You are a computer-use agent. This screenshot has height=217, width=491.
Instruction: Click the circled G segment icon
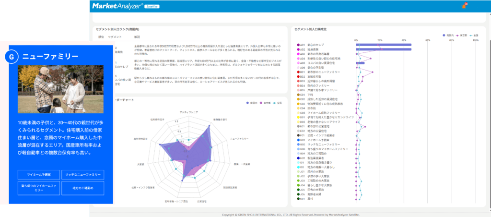[11, 57]
